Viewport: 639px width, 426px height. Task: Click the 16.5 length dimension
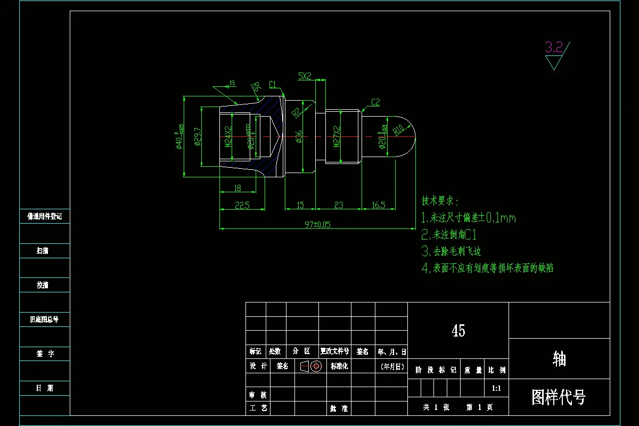tap(378, 205)
